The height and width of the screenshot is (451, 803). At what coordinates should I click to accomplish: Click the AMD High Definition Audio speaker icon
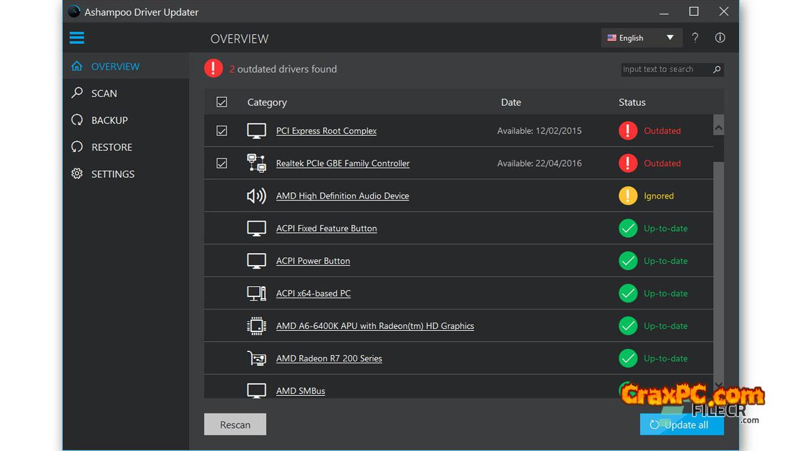[256, 196]
